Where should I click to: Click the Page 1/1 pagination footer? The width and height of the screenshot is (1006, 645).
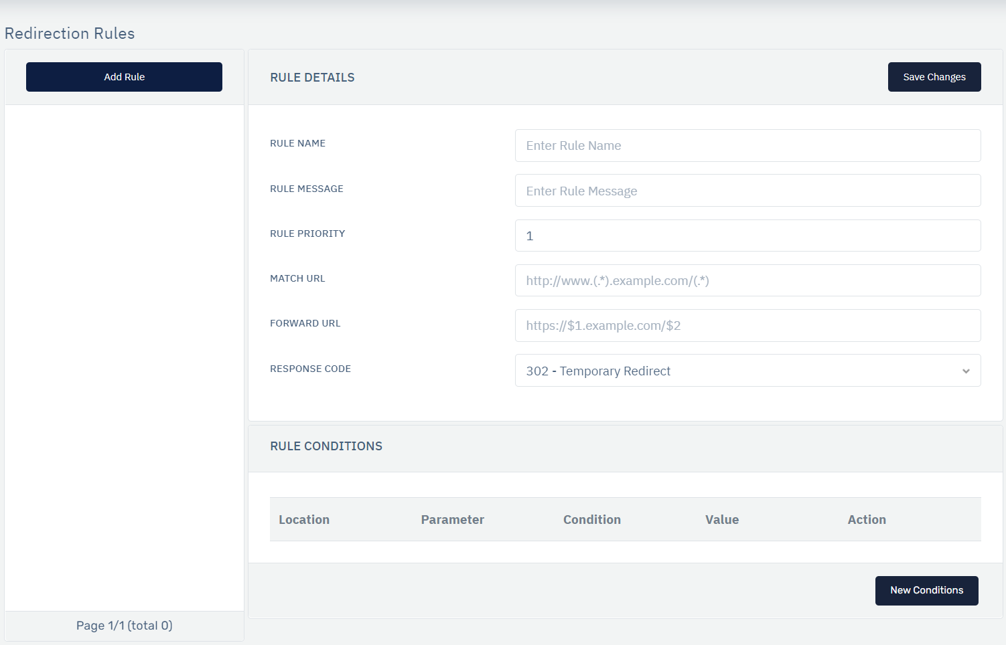[124, 626]
